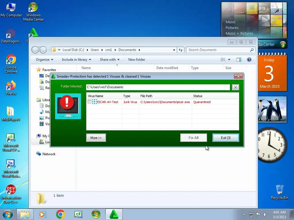Screen dimensions: 294x220
Task: Open Microsoft Visual C# desktop shortcut
Action: point(11,143)
